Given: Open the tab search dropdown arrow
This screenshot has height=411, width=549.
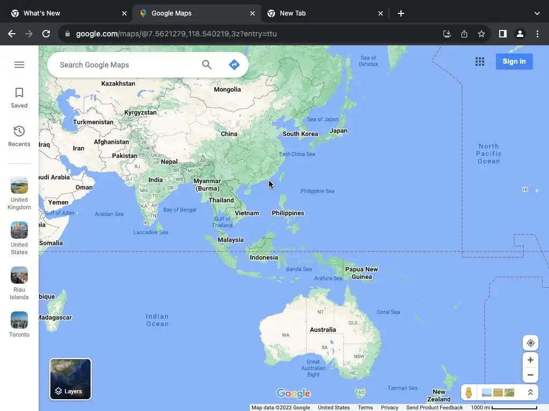Looking at the screenshot, I should point(537,13).
